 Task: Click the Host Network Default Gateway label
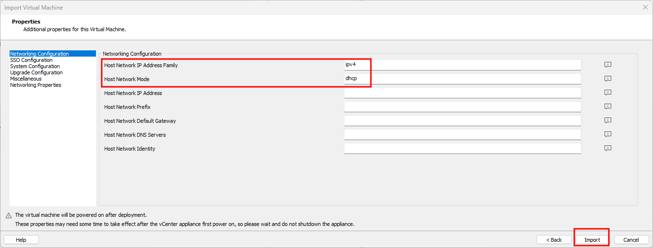pyautogui.click(x=140, y=121)
